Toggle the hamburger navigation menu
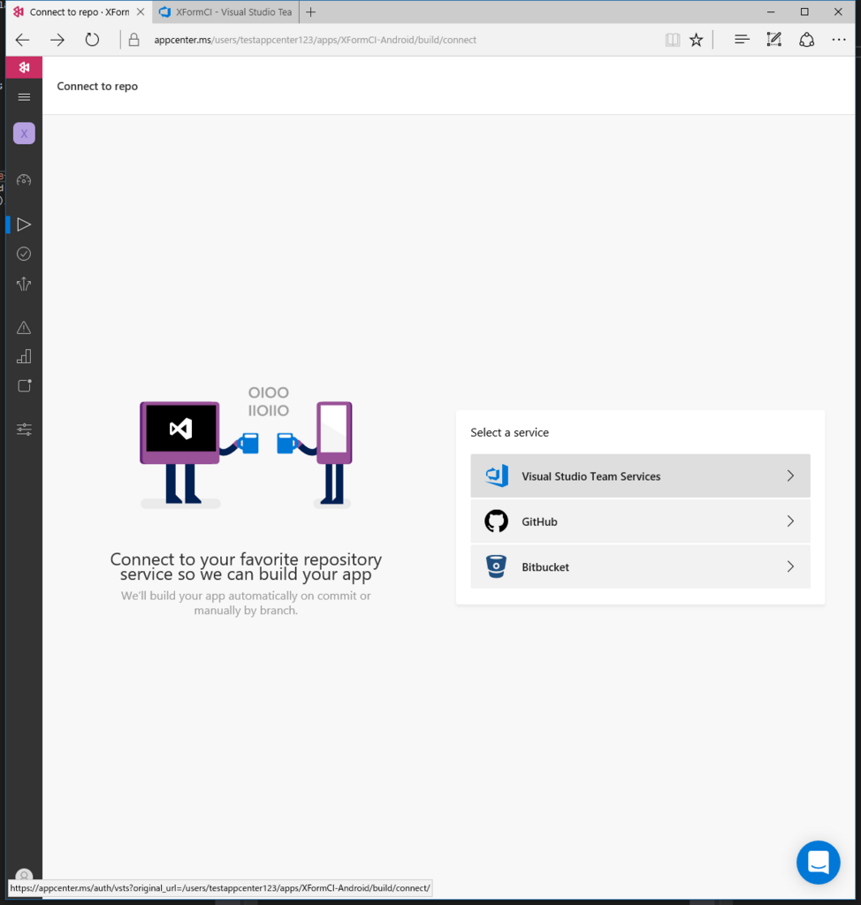861x905 pixels. (x=24, y=97)
